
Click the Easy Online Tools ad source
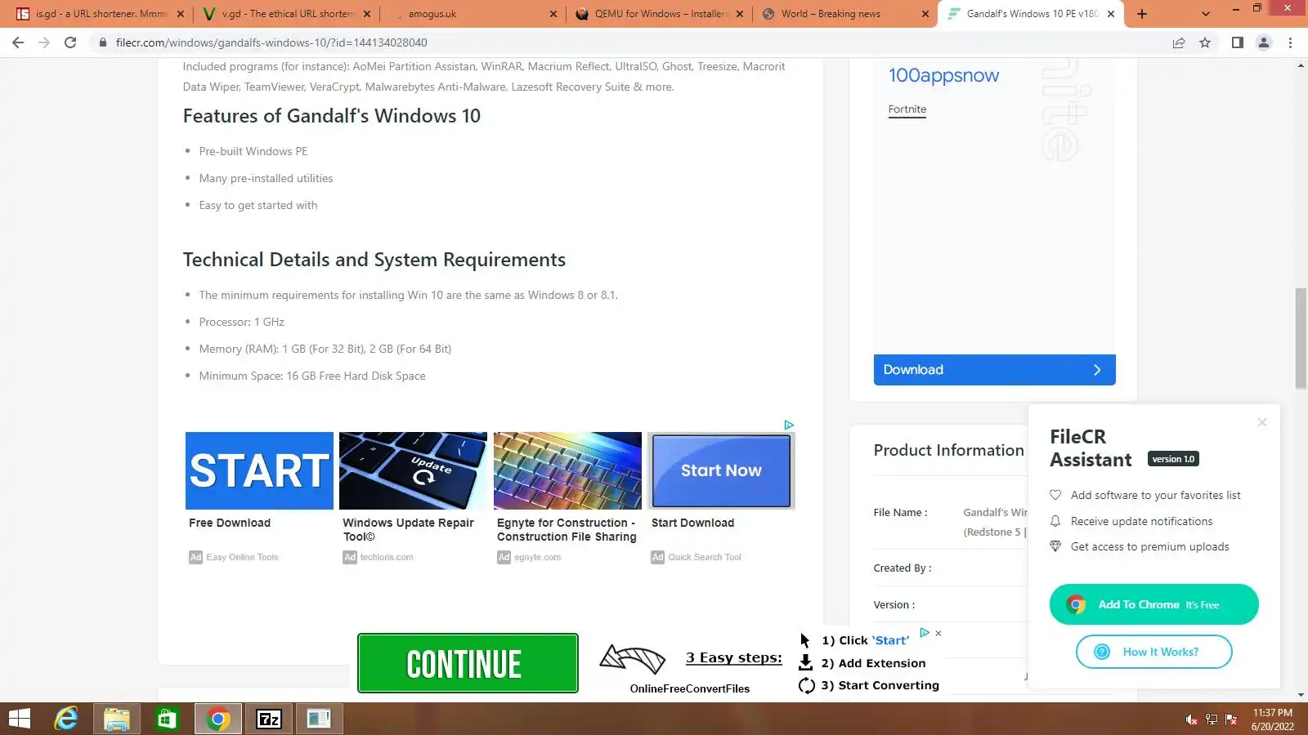coord(242,557)
